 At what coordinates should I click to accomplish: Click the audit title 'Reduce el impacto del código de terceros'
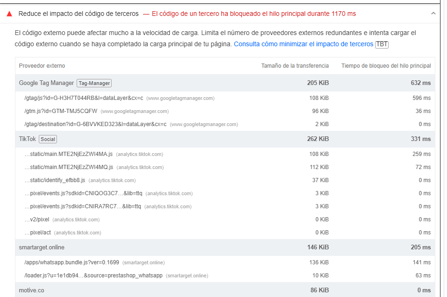pos(78,14)
